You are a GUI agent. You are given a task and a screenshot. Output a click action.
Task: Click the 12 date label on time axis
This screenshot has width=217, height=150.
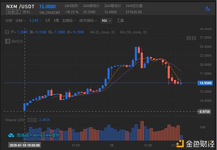[x=112, y=145]
